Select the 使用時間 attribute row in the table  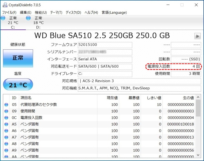point(99,111)
